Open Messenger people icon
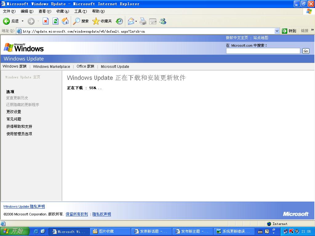The height and width of the screenshot is (236, 315). pyautogui.click(x=163, y=21)
